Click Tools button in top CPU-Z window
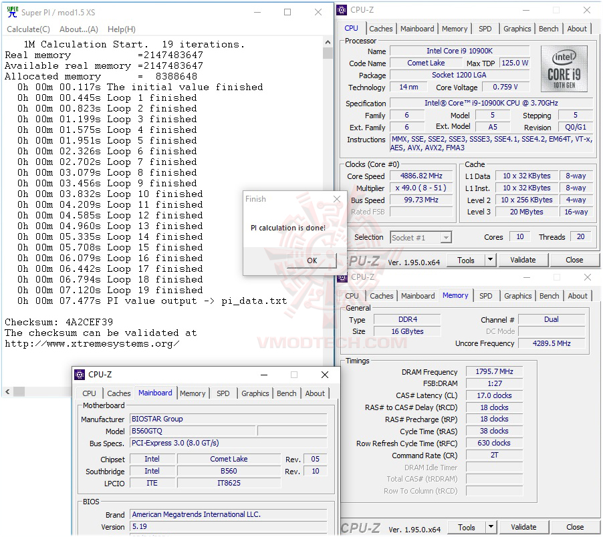The image size is (603, 537). pyautogui.click(x=466, y=260)
